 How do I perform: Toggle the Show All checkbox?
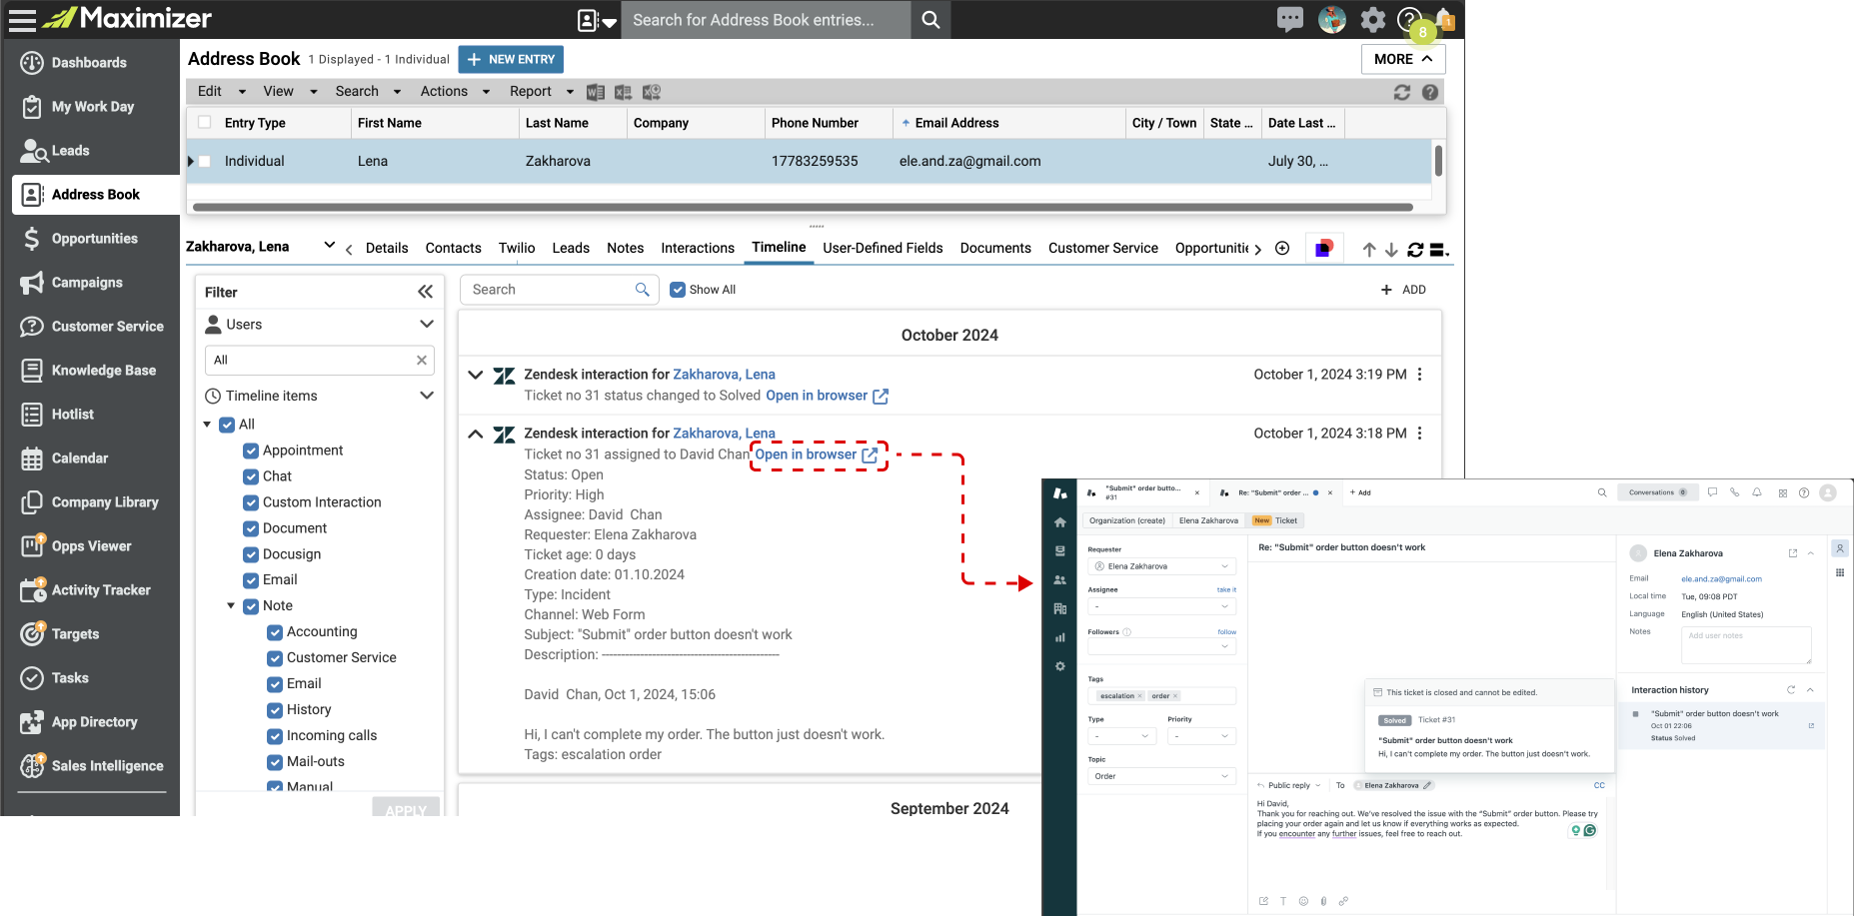coord(678,290)
